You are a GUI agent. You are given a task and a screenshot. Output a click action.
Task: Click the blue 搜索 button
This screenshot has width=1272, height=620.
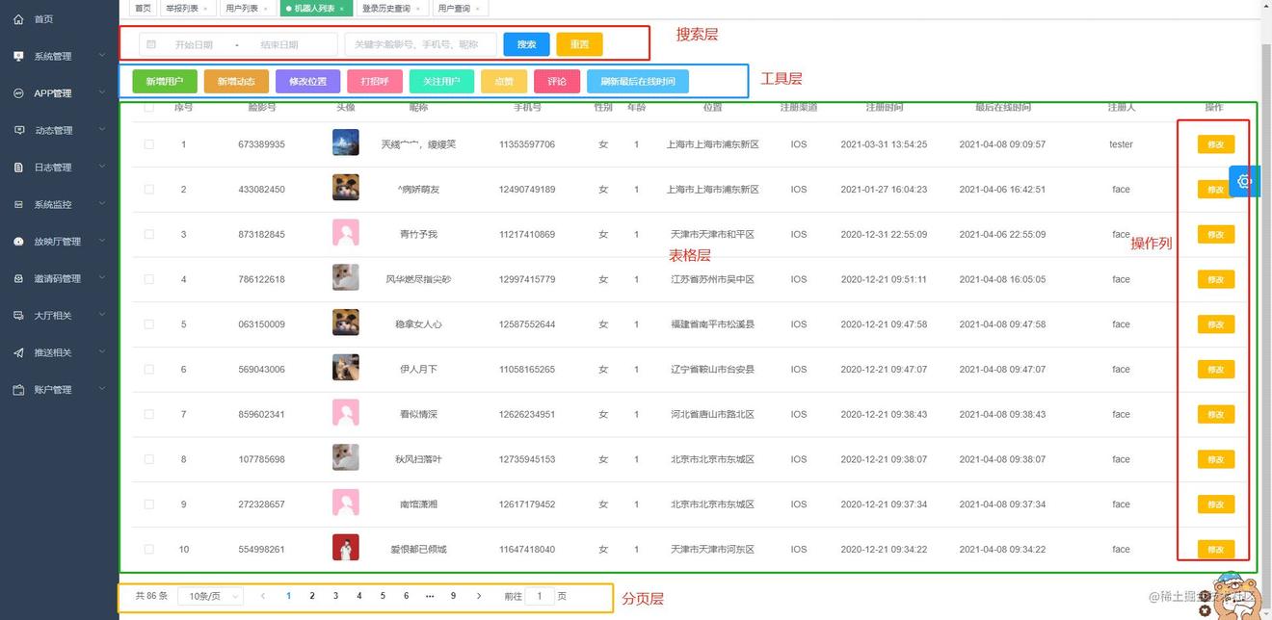(526, 44)
